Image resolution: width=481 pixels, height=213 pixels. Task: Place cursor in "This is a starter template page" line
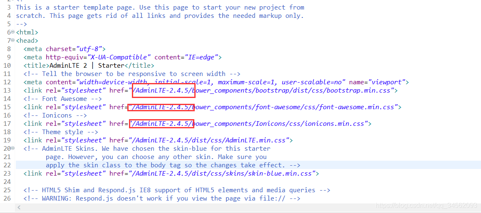[x=160, y=7]
